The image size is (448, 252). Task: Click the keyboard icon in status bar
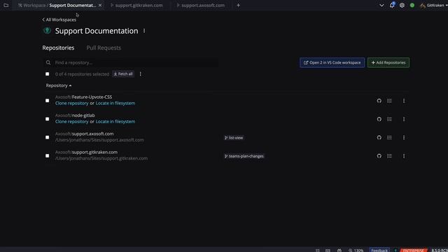[x=328, y=251]
